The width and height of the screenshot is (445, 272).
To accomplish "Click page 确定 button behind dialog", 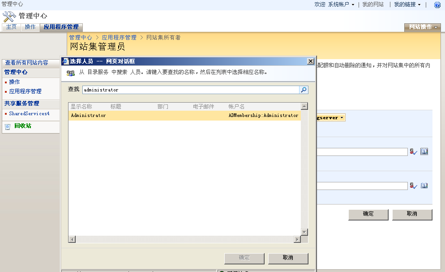I will tap(368, 215).
